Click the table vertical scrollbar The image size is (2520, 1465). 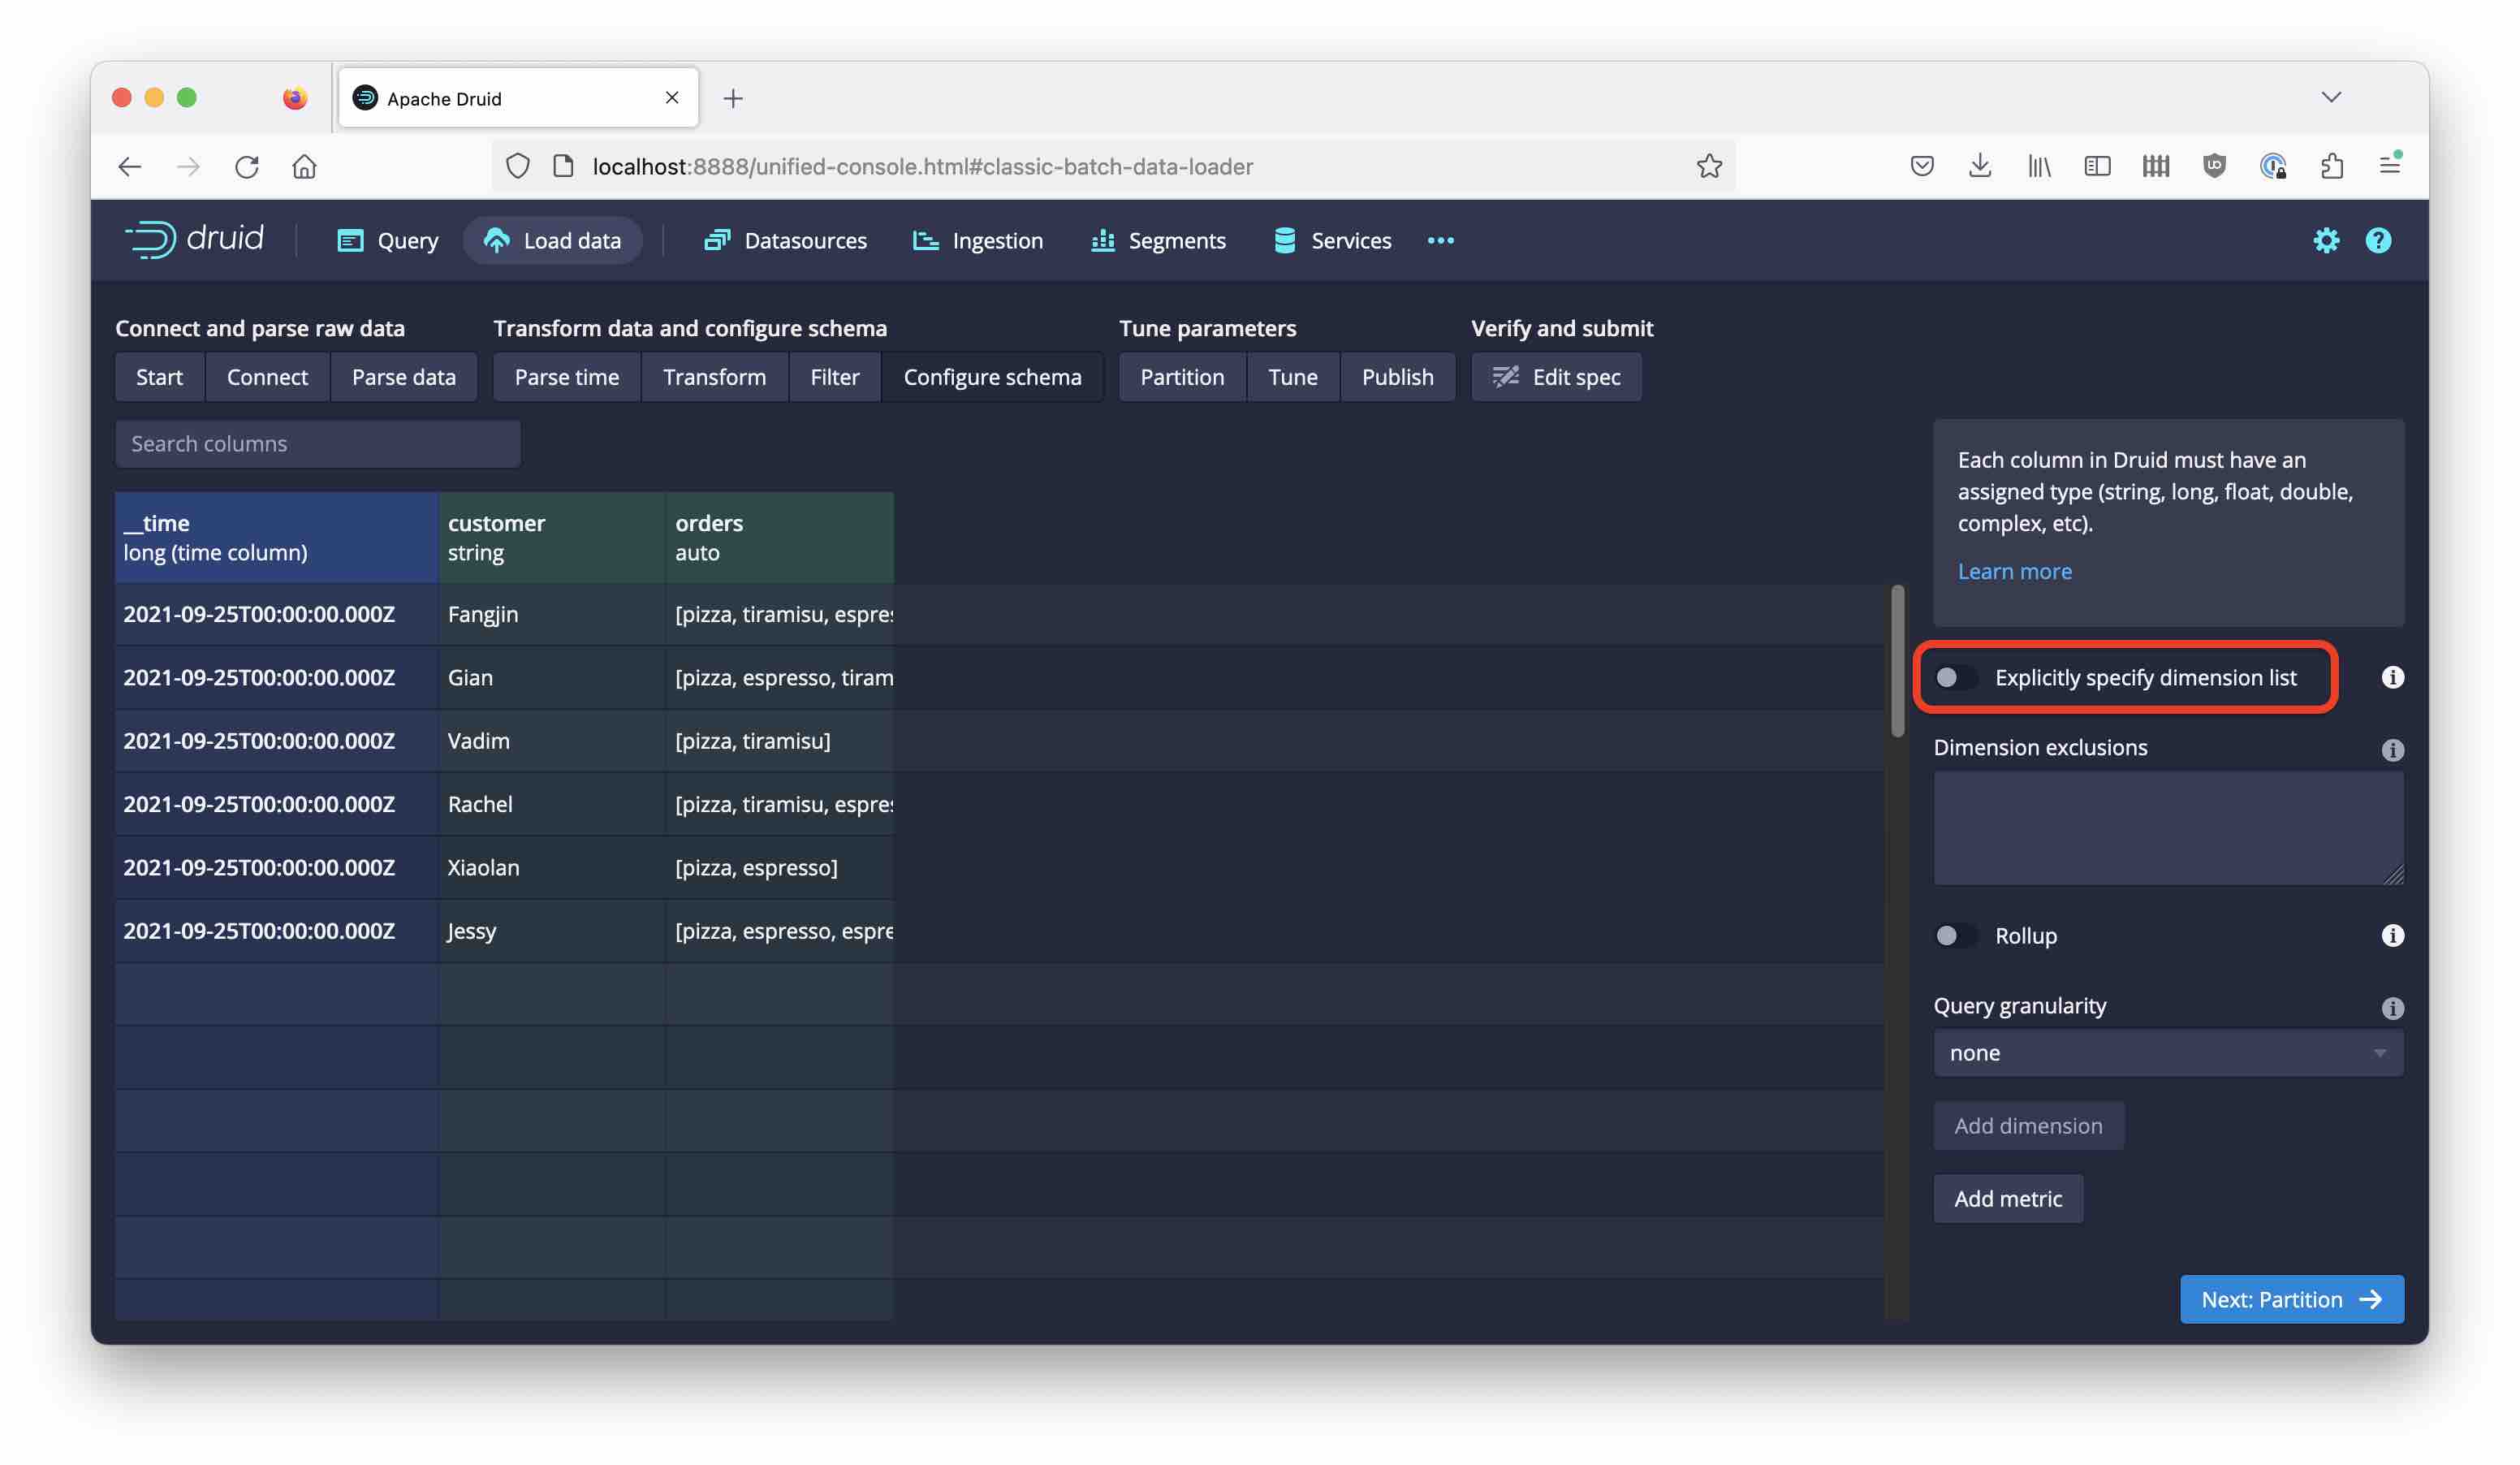1897,662
